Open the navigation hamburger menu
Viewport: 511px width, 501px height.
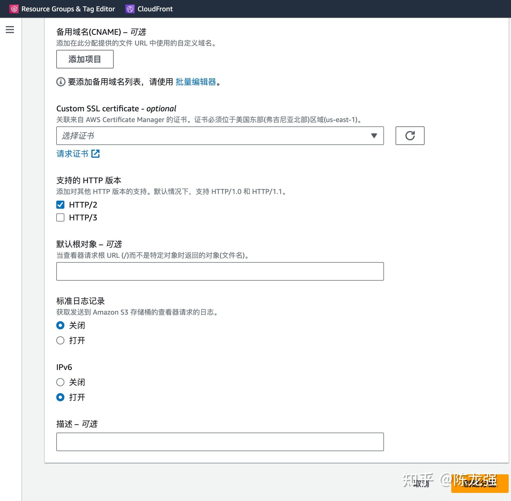click(10, 30)
